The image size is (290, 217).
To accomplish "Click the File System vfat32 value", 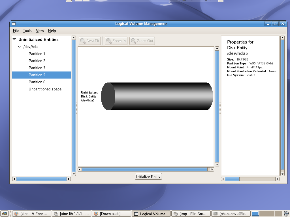I will click(x=251, y=75).
